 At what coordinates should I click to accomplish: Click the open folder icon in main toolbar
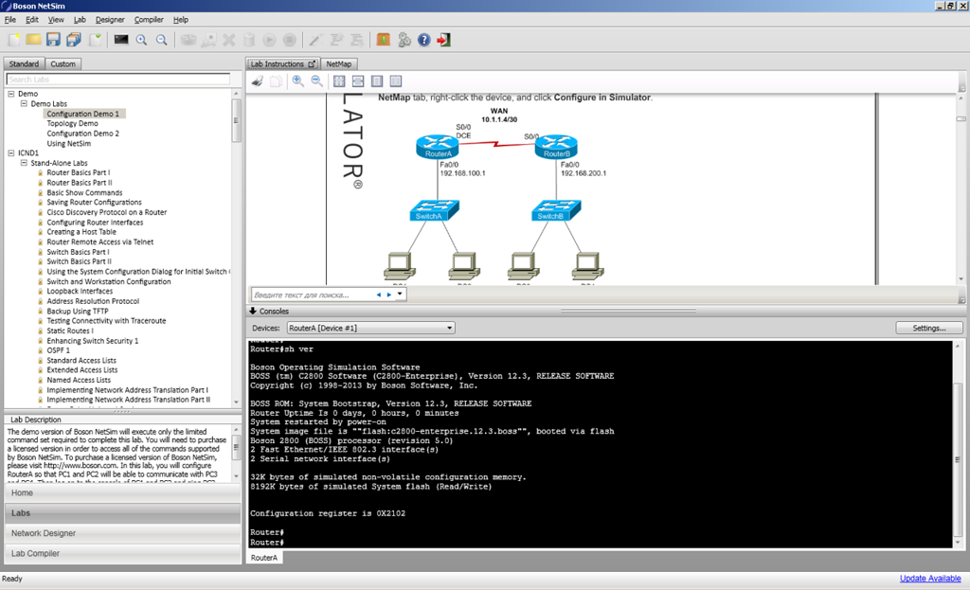coord(33,40)
